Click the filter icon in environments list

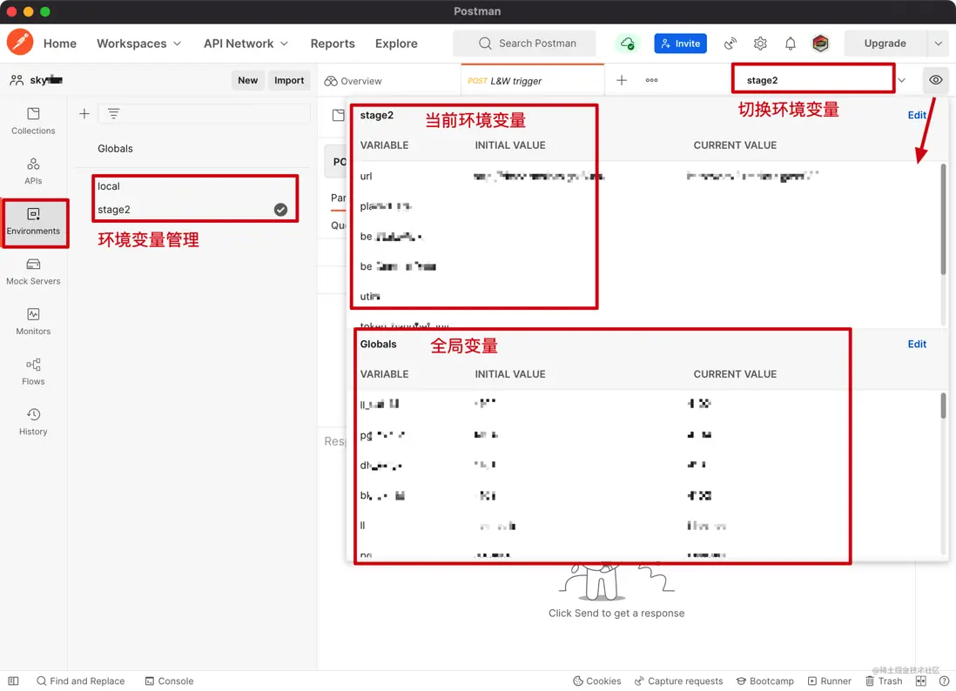[x=113, y=113]
